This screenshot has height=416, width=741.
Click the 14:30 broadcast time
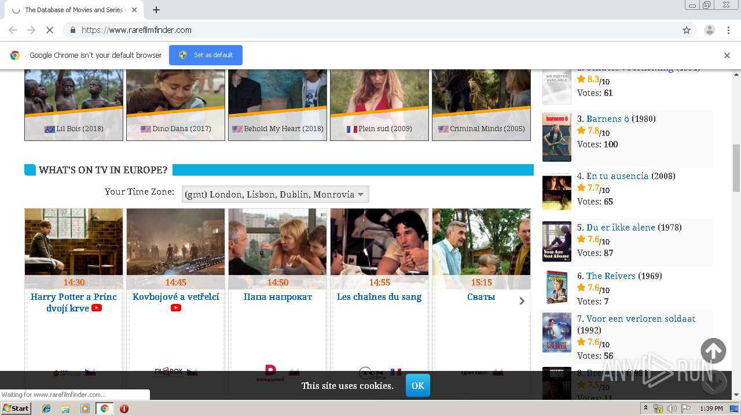74,283
